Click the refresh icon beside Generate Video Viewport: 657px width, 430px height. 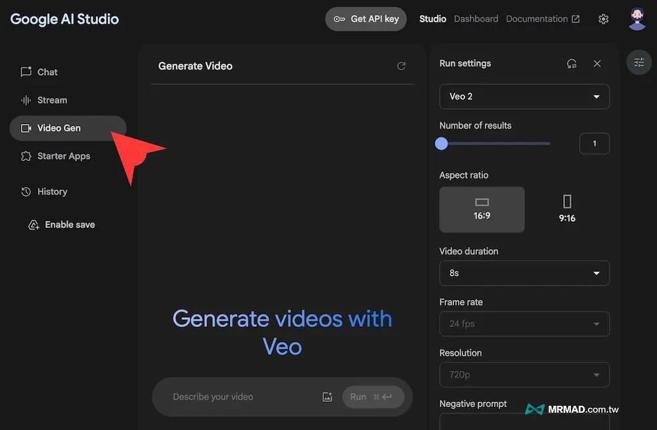pyautogui.click(x=401, y=66)
